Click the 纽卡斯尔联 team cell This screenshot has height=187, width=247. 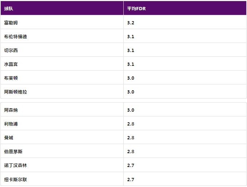pyautogui.click(x=16, y=179)
